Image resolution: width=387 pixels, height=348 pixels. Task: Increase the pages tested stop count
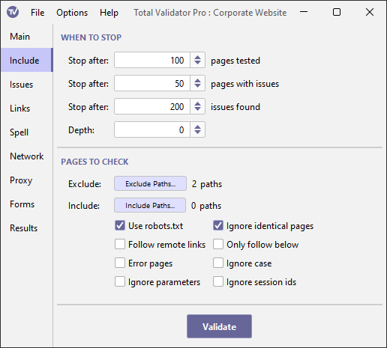197,57
